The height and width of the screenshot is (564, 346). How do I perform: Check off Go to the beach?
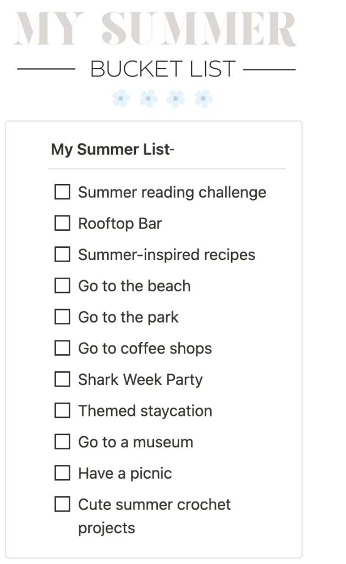point(62,286)
